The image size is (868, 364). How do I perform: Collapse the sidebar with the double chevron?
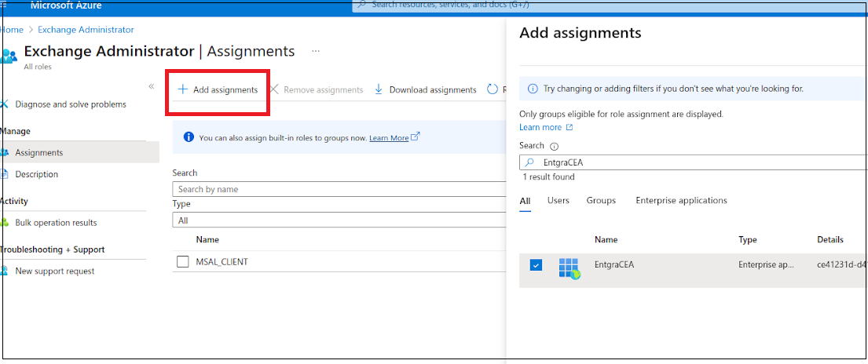[151, 87]
